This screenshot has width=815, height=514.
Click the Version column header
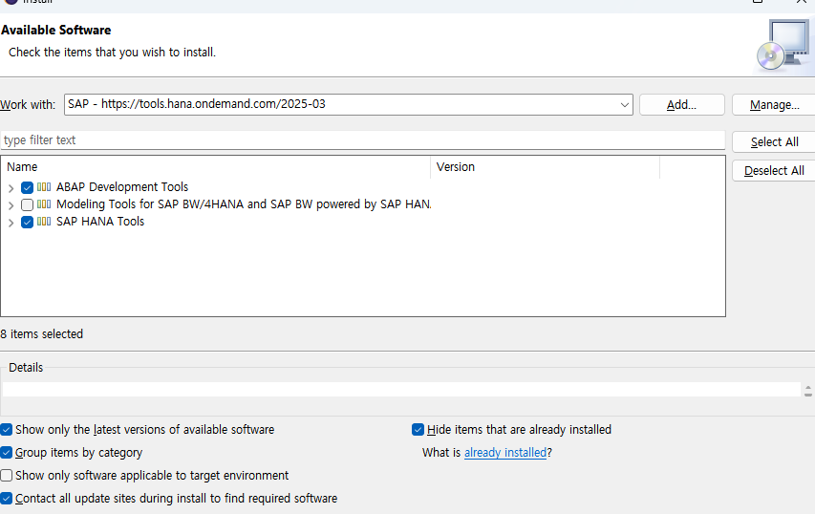pos(546,167)
